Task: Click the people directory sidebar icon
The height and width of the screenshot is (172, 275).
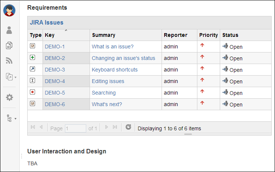Action: coord(9,30)
